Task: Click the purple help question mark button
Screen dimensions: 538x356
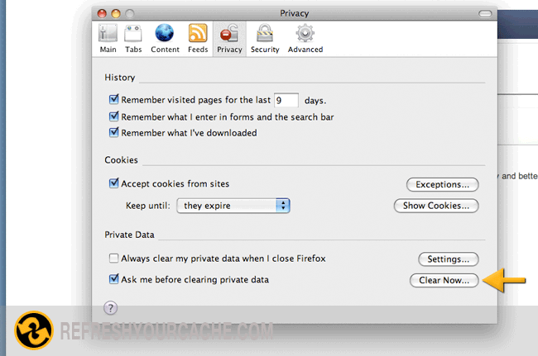Action: 110,308
